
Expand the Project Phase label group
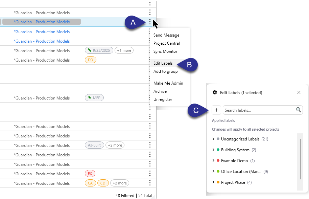click(213, 182)
